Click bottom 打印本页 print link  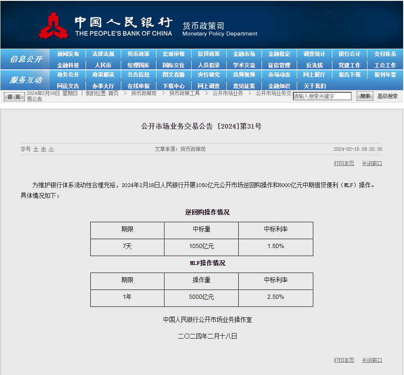pyautogui.click(x=344, y=360)
